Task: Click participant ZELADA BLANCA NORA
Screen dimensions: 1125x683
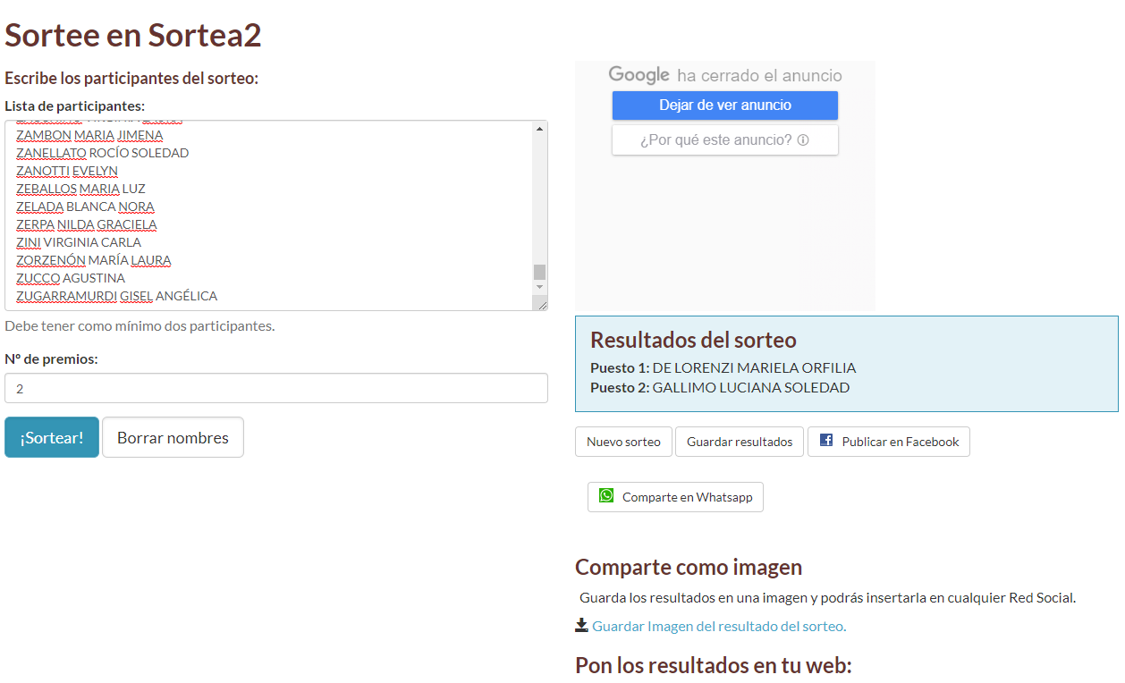Action: click(x=85, y=207)
